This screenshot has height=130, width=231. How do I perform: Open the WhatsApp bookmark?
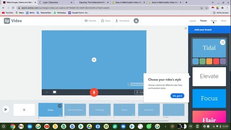(60, 13)
